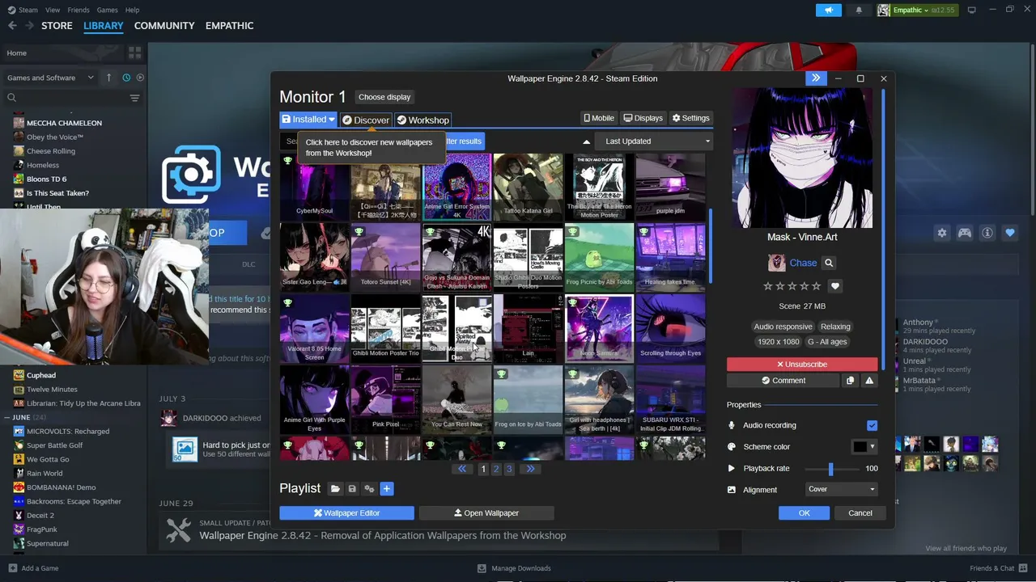Screen dimensions: 1036x582
Task: Select the purple jdm wallpaper thumbnail
Action: 670,188
